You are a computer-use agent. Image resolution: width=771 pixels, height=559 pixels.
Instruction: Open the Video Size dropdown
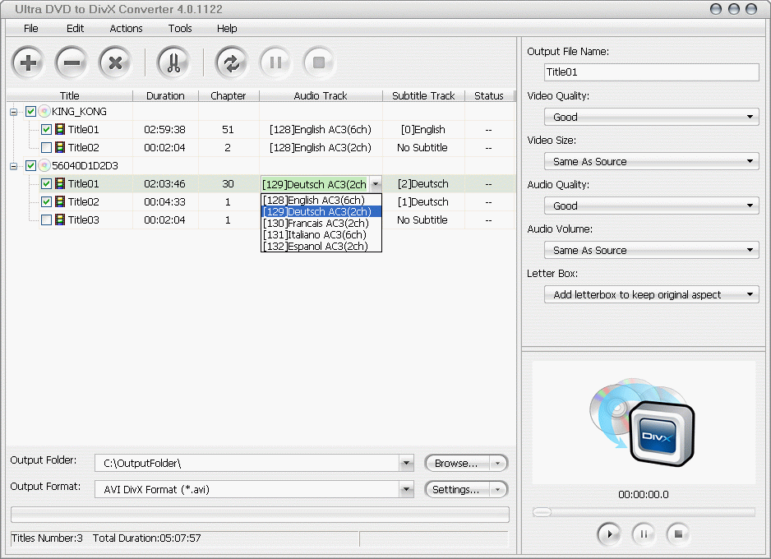pos(651,161)
